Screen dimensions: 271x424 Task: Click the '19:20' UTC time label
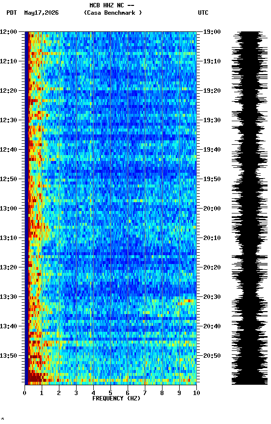tap(212, 91)
